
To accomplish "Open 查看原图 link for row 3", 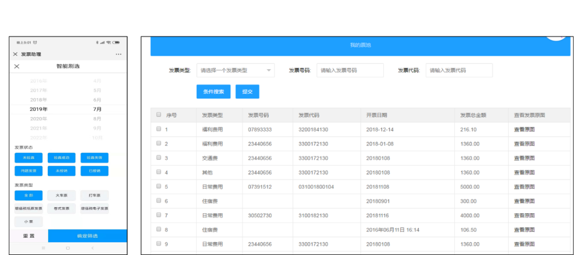I will (525, 158).
